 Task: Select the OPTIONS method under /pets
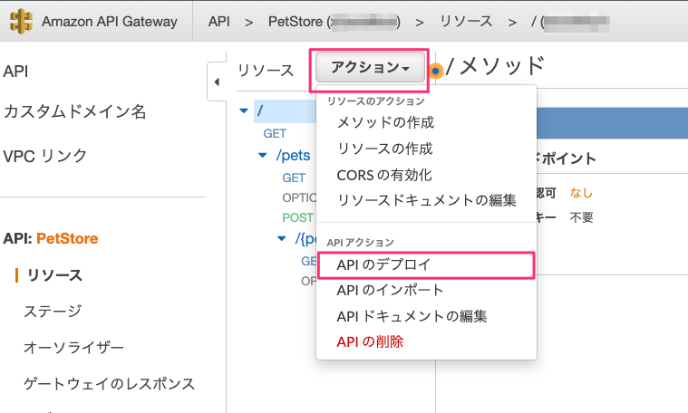[299, 197]
